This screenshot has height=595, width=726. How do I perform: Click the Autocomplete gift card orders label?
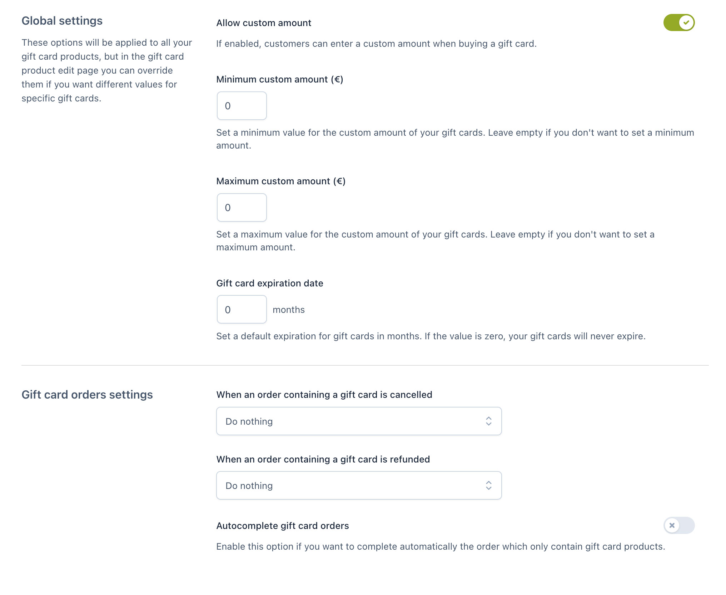pos(282,526)
